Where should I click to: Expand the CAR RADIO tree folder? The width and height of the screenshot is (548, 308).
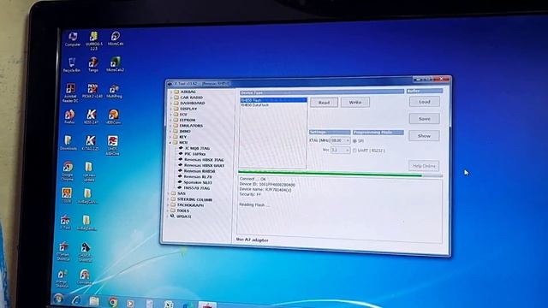pyautogui.click(x=188, y=98)
